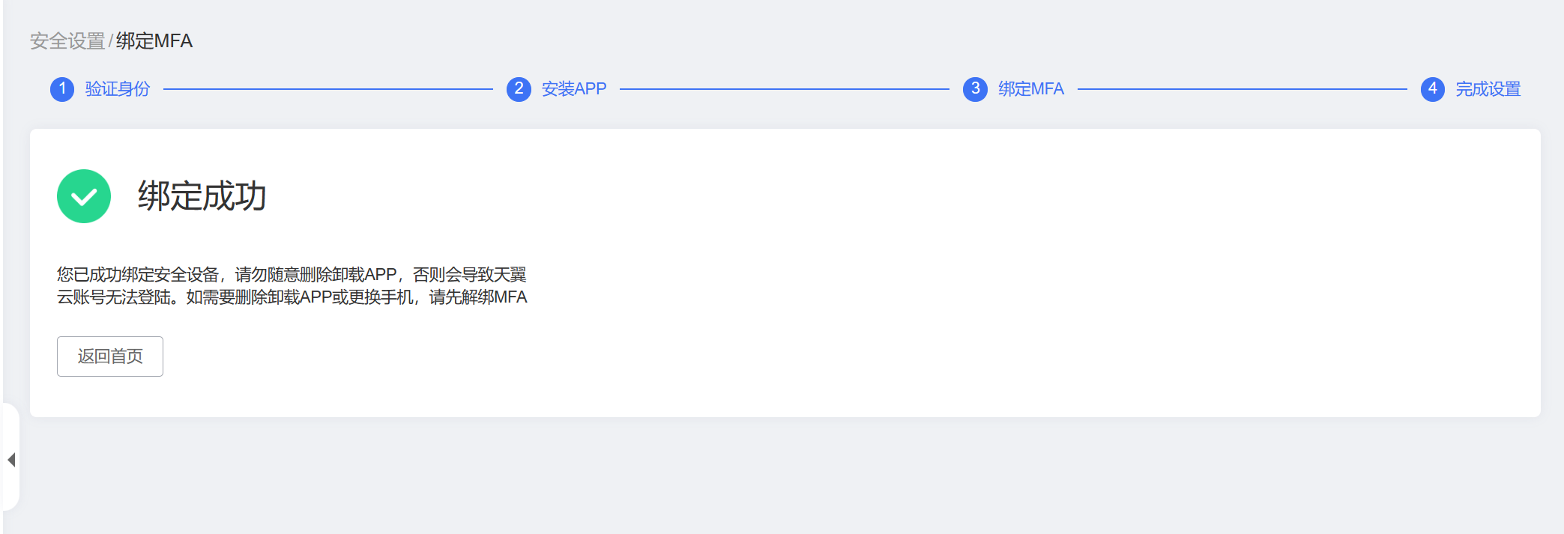The width and height of the screenshot is (1564, 534).
Task: Click the step 2 number circle
Action: pos(519,89)
